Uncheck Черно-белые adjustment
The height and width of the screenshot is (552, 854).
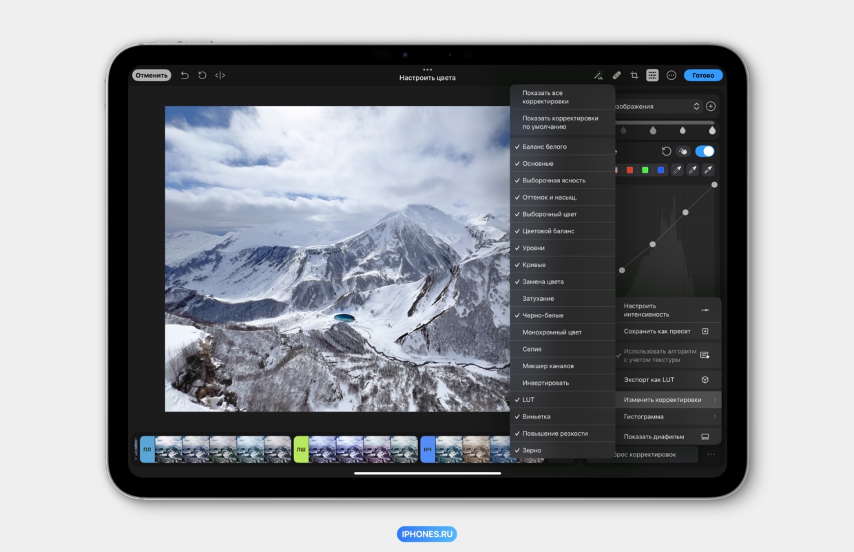[x=563, y=315]
